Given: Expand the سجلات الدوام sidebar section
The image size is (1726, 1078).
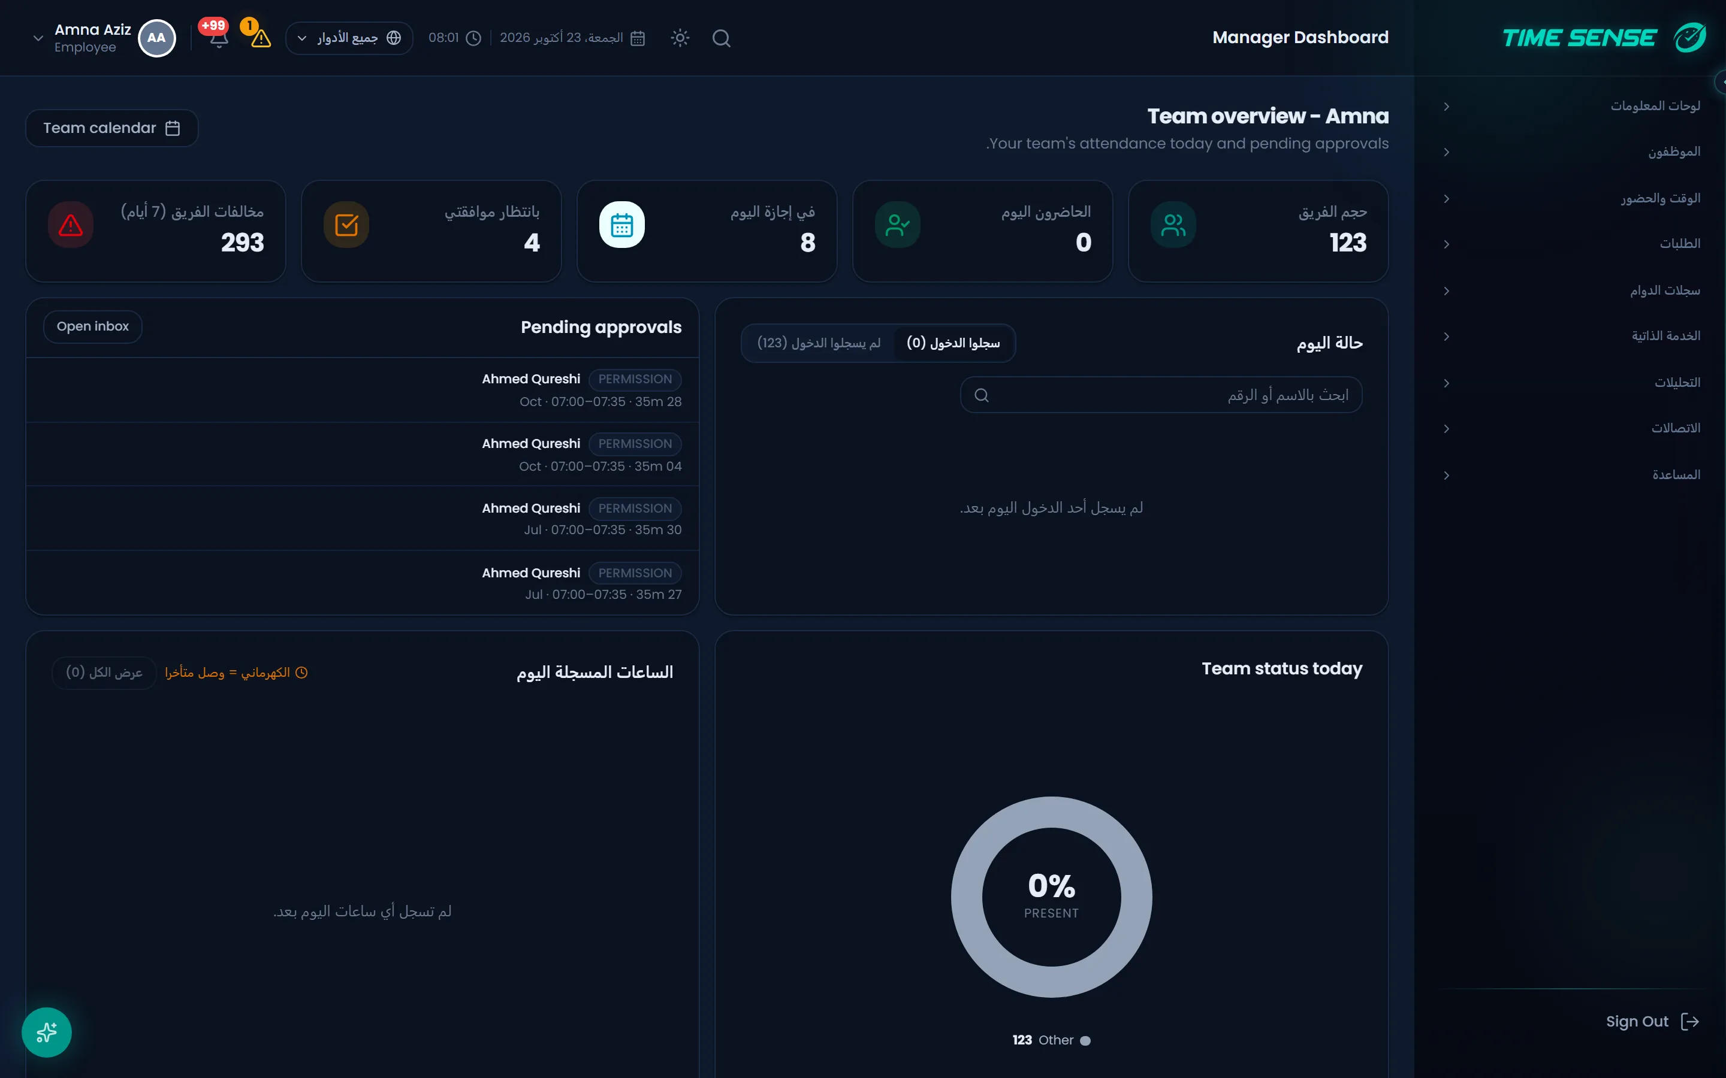Looking at the screenshot, I should point(1573,290).
